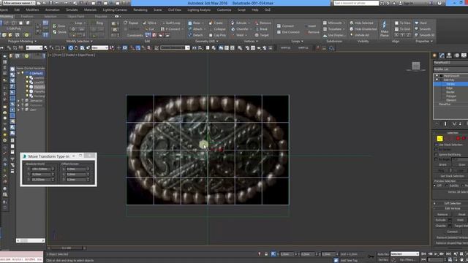Click the scene explorer horizontal scrollbar

coord(31,240)
